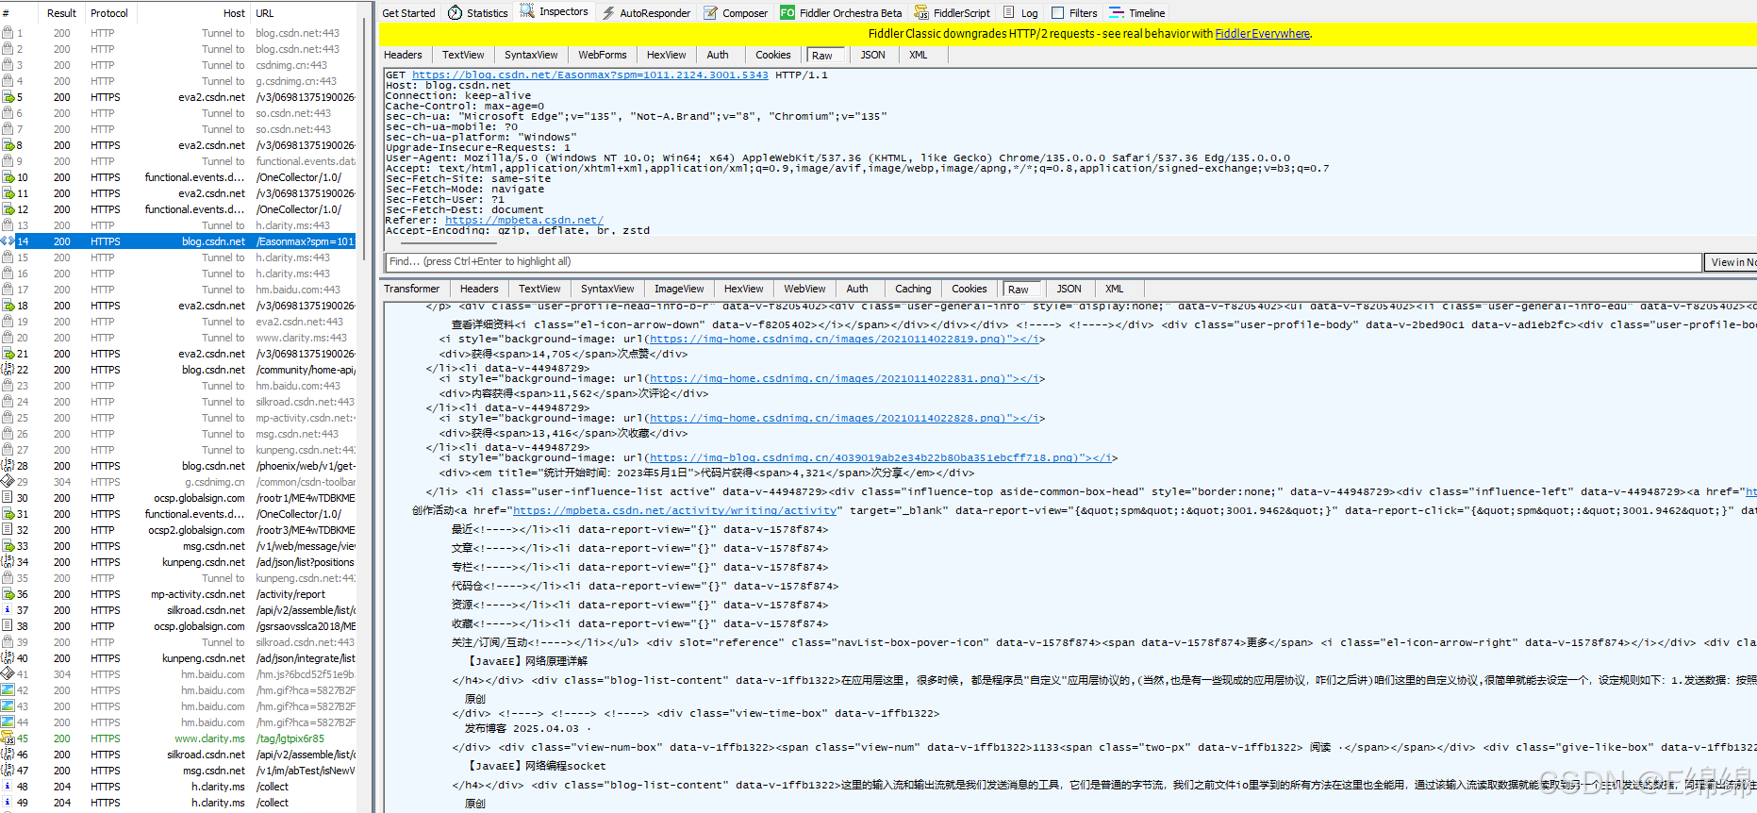This screenshot has width=1757, height=813.
Task: Switch to response ImageView tab
Action: [679, 289]
